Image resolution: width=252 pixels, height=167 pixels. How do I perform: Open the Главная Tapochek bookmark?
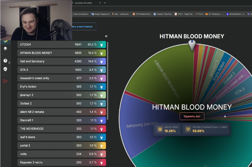[163, 14]
